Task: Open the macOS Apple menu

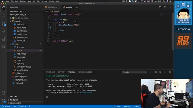Action: point(3,1)
